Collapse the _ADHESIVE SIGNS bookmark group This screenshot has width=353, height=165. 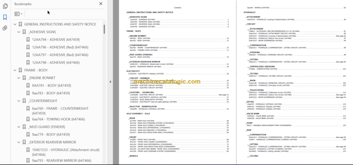click(x=19, y=32)
